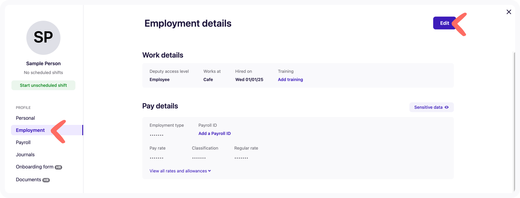
Task: Click the Sample Person name text
Action: click(x=43, y=63)
